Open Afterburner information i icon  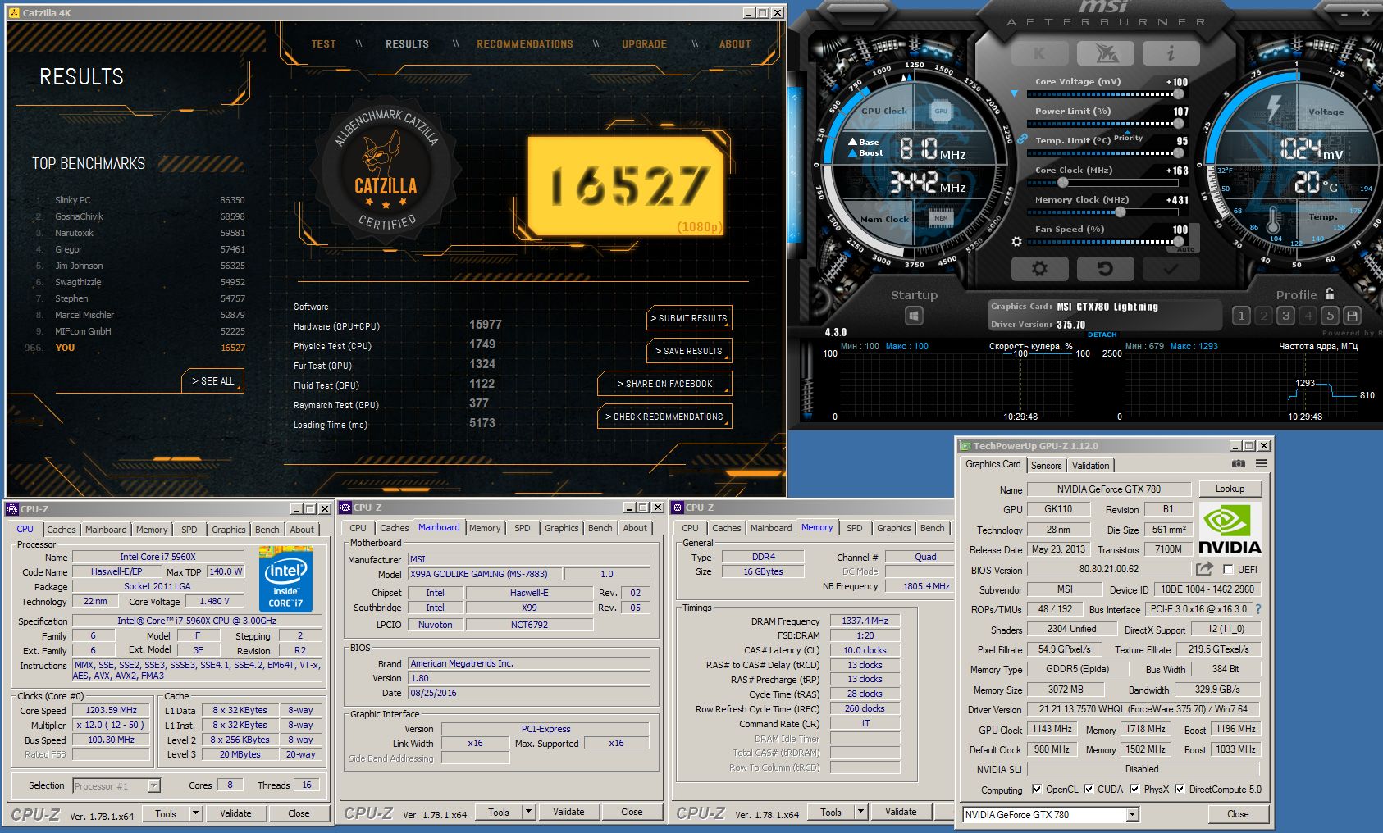click(x=1171, y=54)
